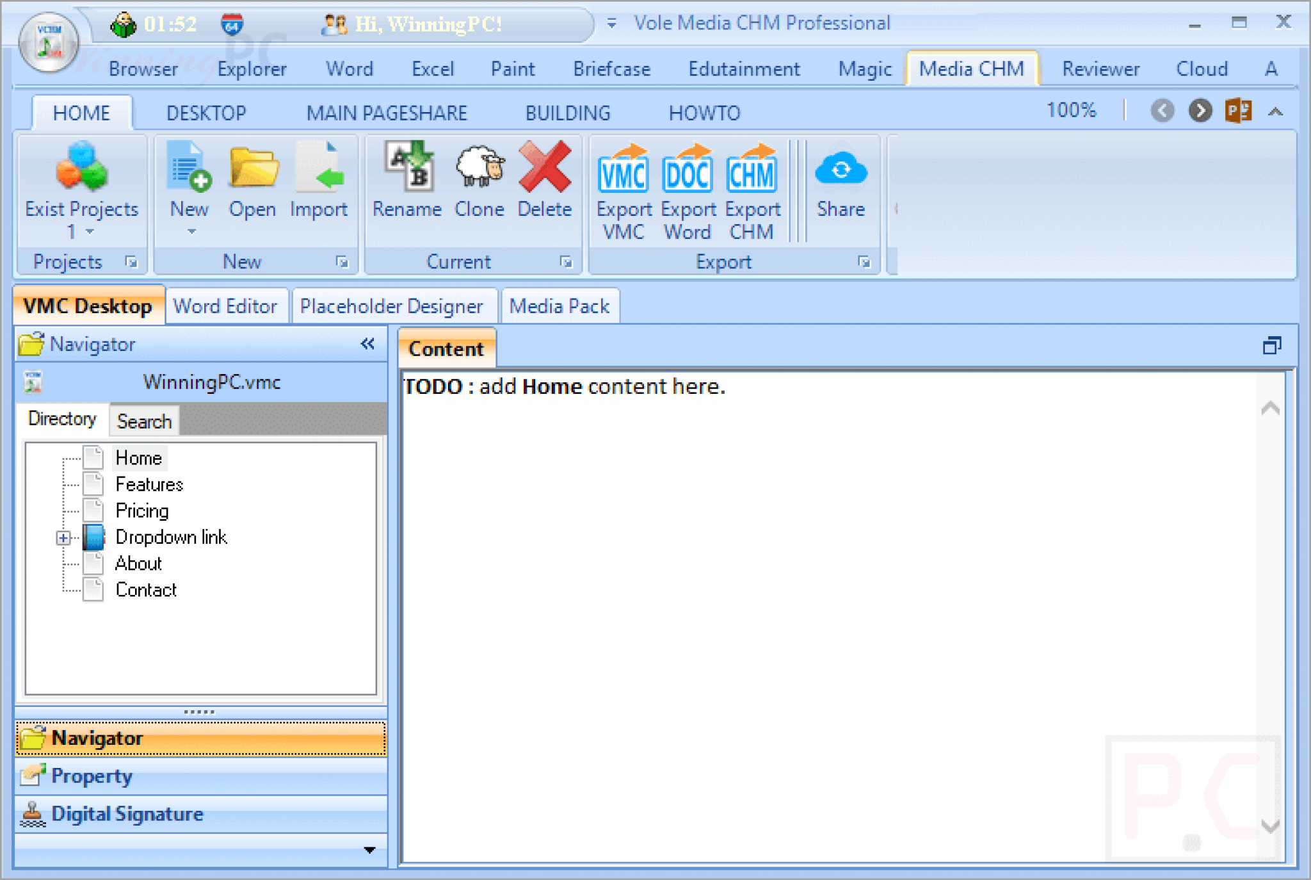Image resolution: width=1311 pixels, height=880 pixels.
Task: Click the clock mascot icon beside 01:52
Action: pos(123,24)
